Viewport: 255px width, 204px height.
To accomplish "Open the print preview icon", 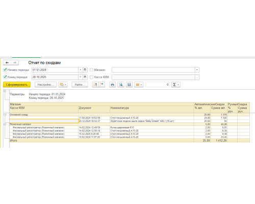I will (x=121, y=85).
